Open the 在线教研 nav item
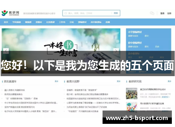 [x=50, y=22]
